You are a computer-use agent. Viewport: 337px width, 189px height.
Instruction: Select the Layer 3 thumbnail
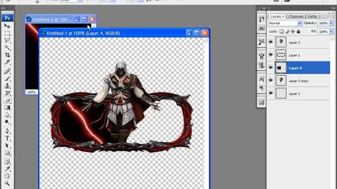(281, 42)
